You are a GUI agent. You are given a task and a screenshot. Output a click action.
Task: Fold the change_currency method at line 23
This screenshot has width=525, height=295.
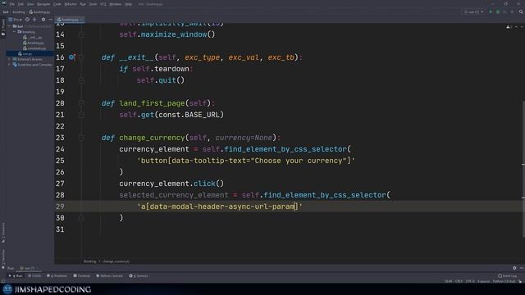pyautogui.click(x=81, y=138)
